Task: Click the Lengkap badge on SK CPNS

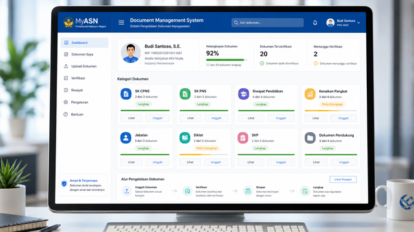Action: click(x=144, y=104)
